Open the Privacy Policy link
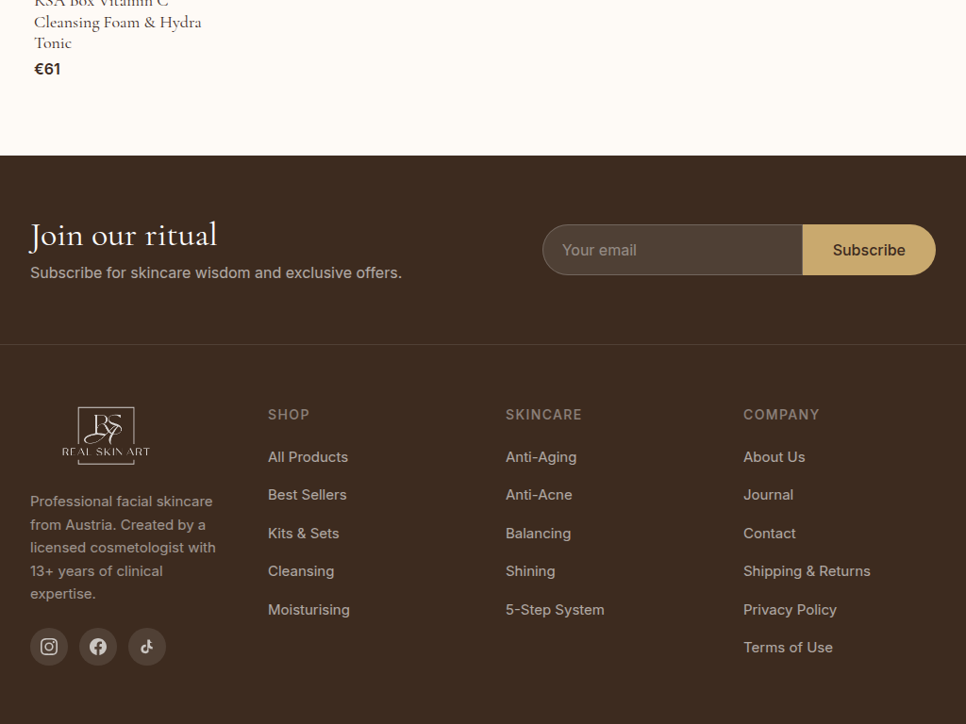Screen dimensions: 966x724 [790, 610]
